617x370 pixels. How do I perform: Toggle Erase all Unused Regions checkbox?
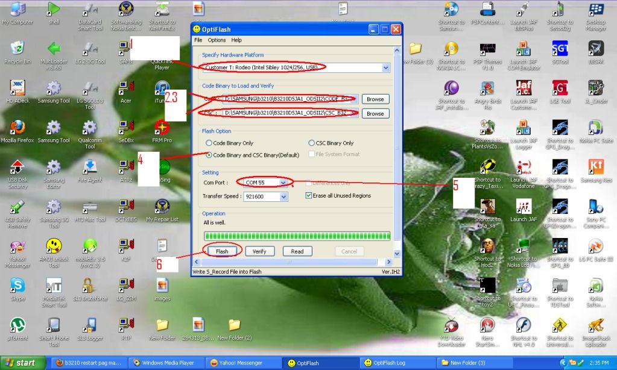click(309, 195)
